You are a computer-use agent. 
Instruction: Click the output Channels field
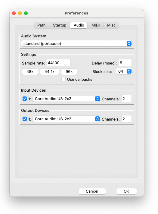126,119
